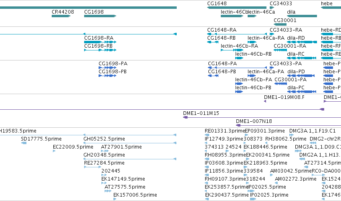Click the dila gene feature bar

302,16
